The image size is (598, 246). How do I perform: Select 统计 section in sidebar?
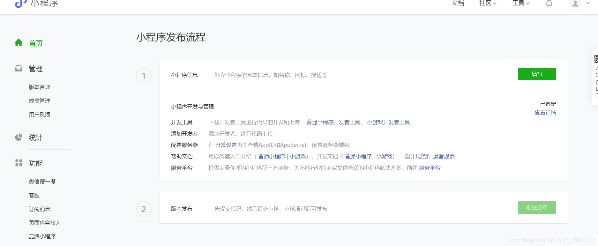click(x=36, y=138)
